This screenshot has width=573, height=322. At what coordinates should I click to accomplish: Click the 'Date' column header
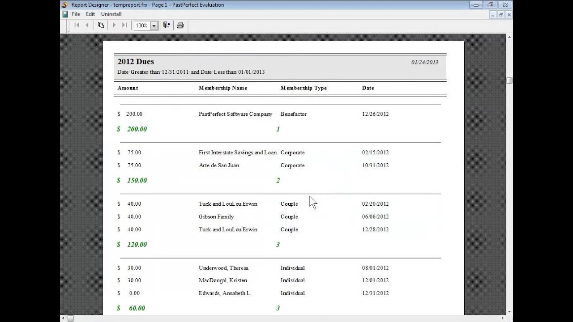click(368, 88)
